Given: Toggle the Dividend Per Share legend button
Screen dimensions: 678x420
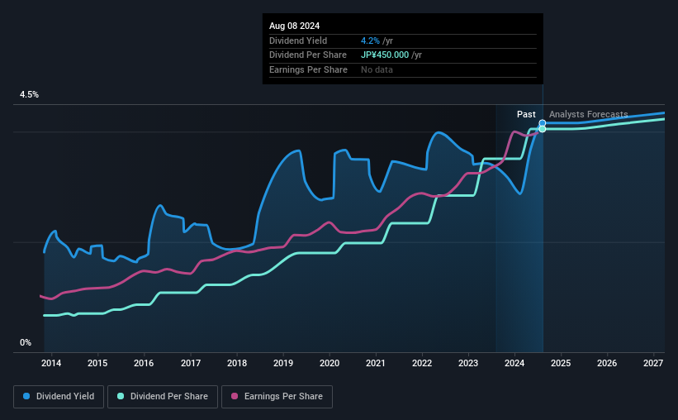Looking at the screenshot, I should 163,397.
